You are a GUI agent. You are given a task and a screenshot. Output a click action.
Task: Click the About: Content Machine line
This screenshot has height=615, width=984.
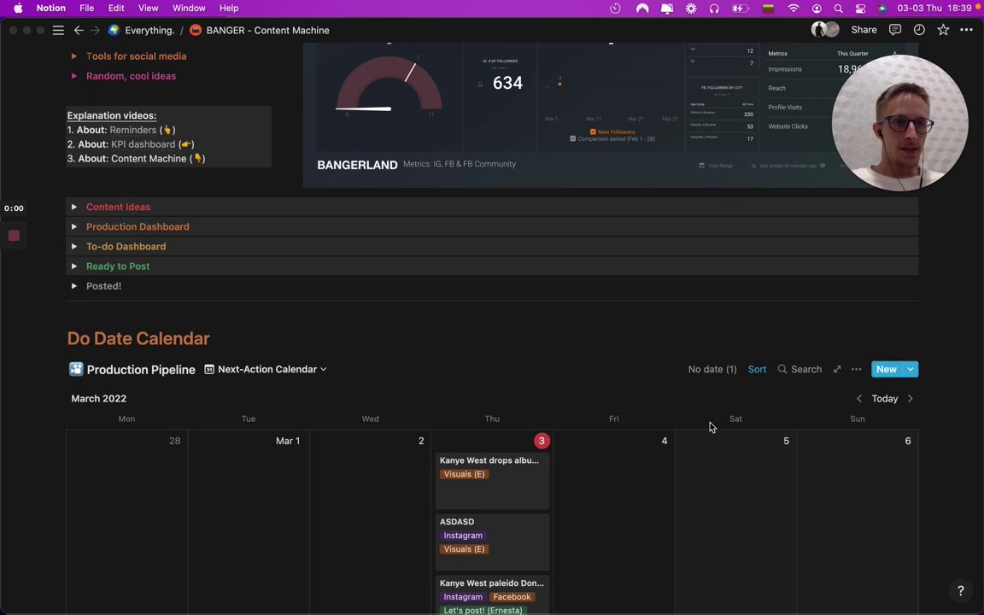pos(136,159)
